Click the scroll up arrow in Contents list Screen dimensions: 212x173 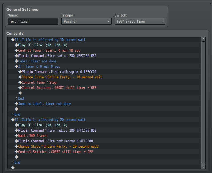coord(203,39)
